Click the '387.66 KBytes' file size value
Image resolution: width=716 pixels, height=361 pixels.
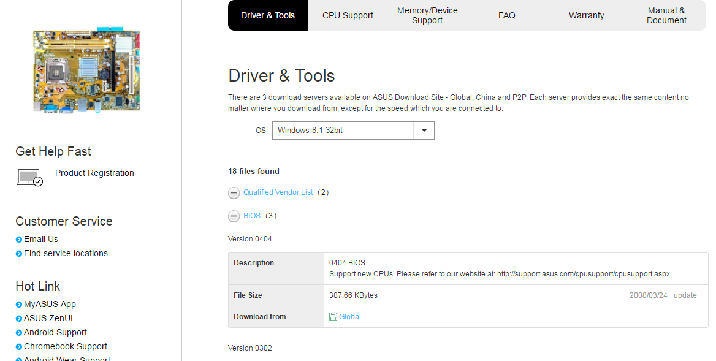pyautogui.click(x=354, y=295)
